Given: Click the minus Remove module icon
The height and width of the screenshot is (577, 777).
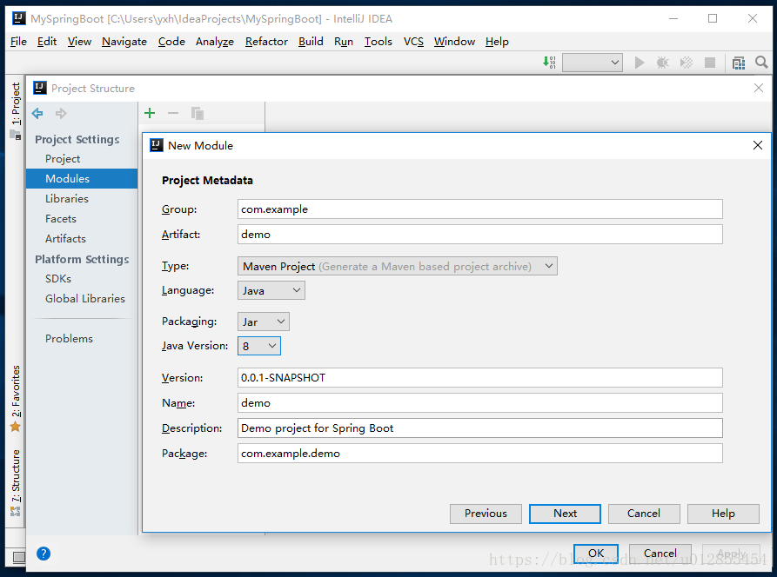Looking at the screenshot, I should 173,113.
